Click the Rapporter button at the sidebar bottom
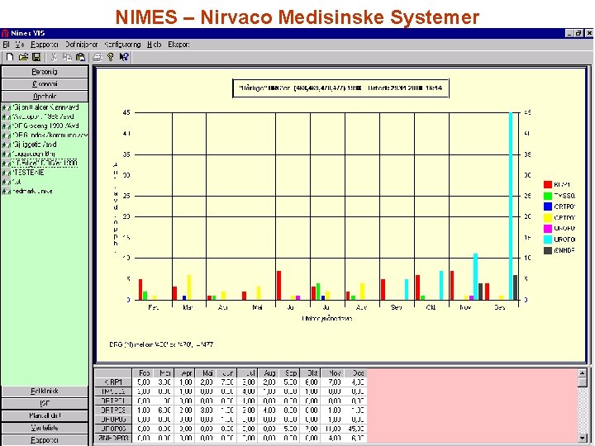The height and width of the screenshot is (446, 595). pos(45,440)
